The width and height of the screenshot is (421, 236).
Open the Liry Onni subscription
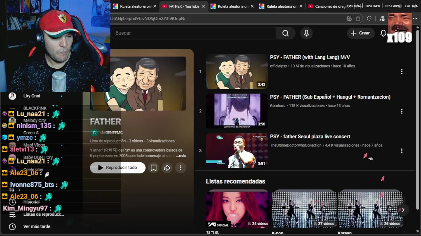coord(32,96)
